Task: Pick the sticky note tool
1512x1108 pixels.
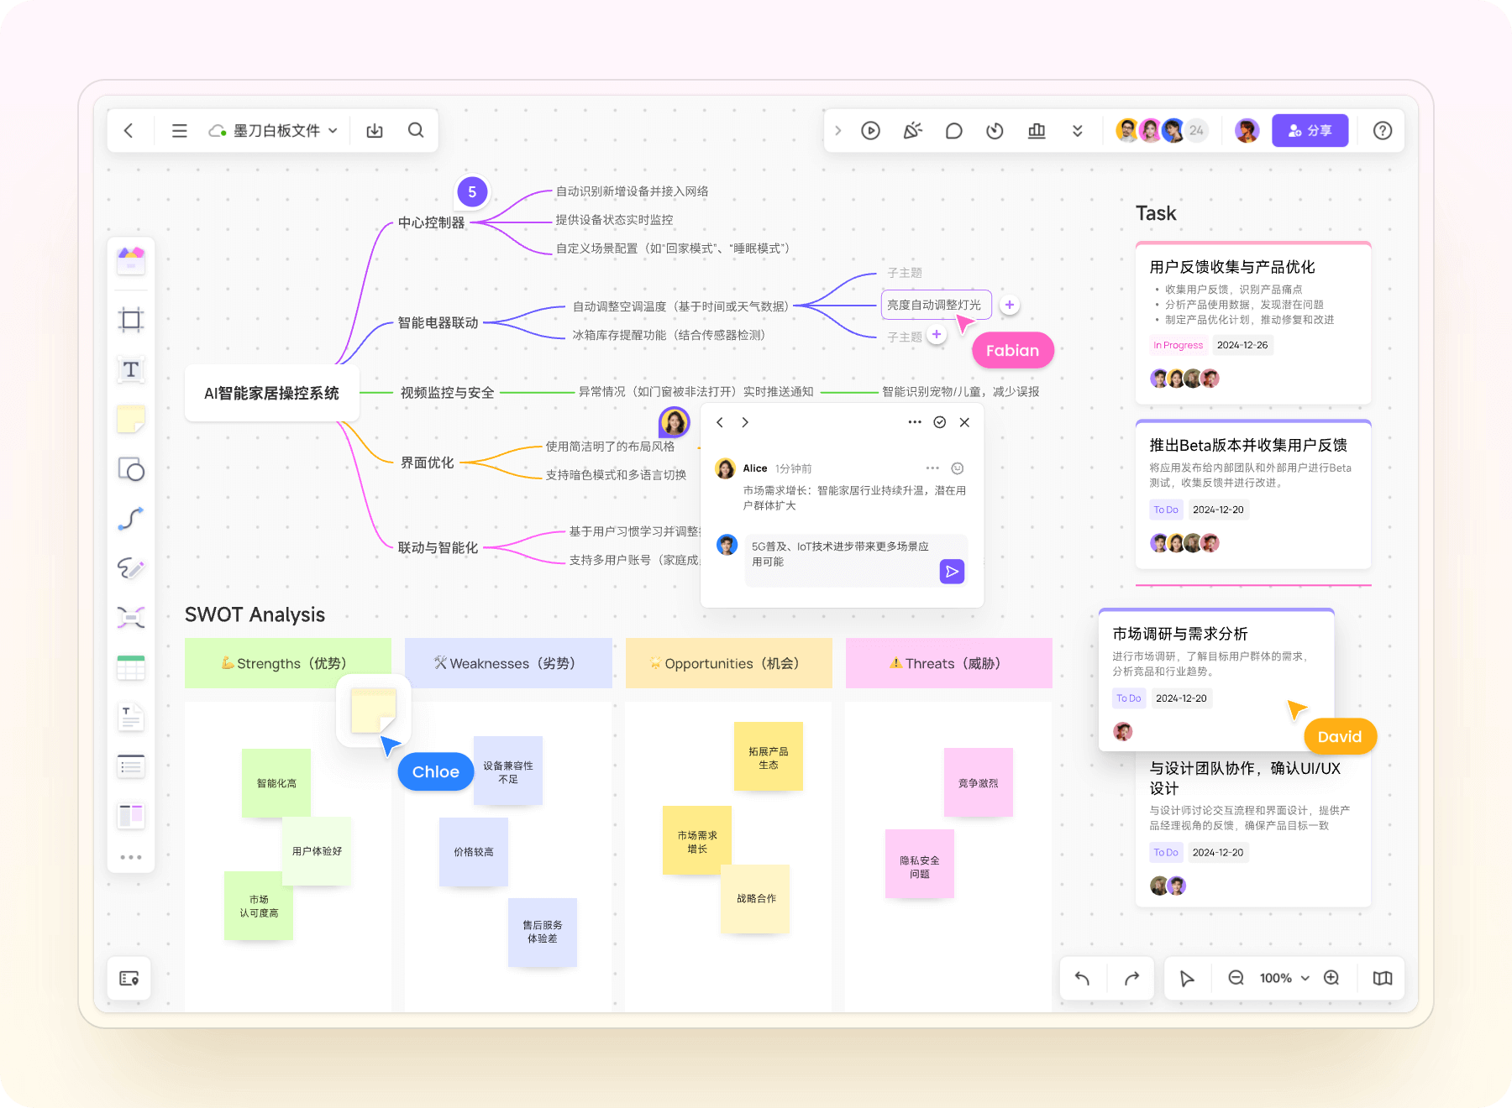Action: 131,419
